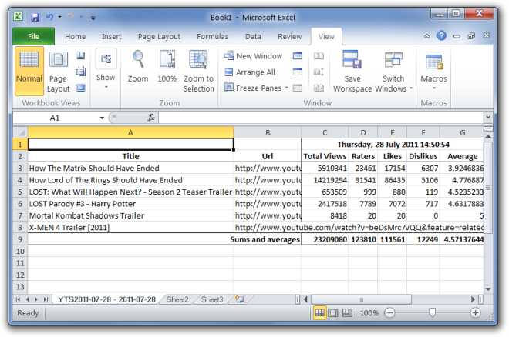Switch to the Insert ribbon tab
This screenshot has height=337, width=509.
tap(111, 37)
